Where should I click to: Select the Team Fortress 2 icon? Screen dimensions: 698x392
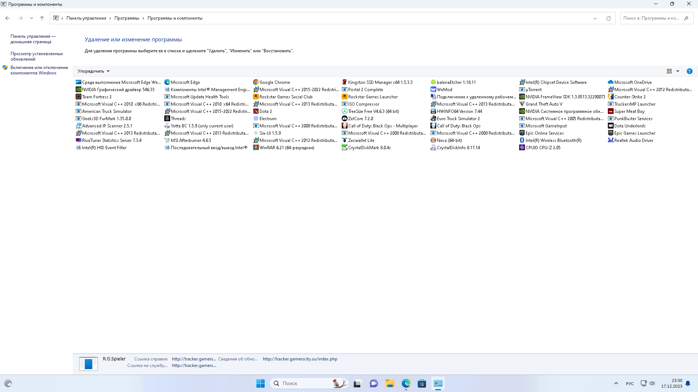click(79, 97)
